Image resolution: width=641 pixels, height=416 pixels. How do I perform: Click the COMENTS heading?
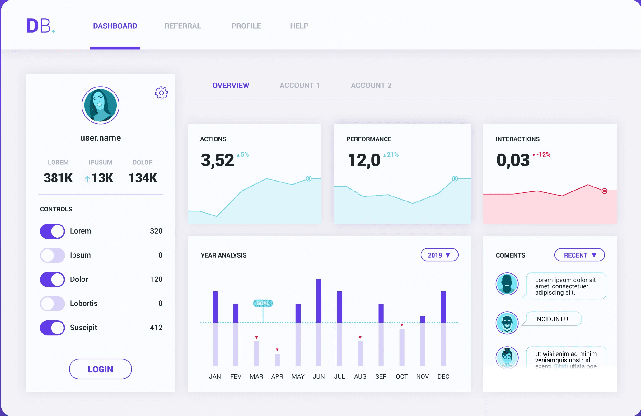point(511,255)
